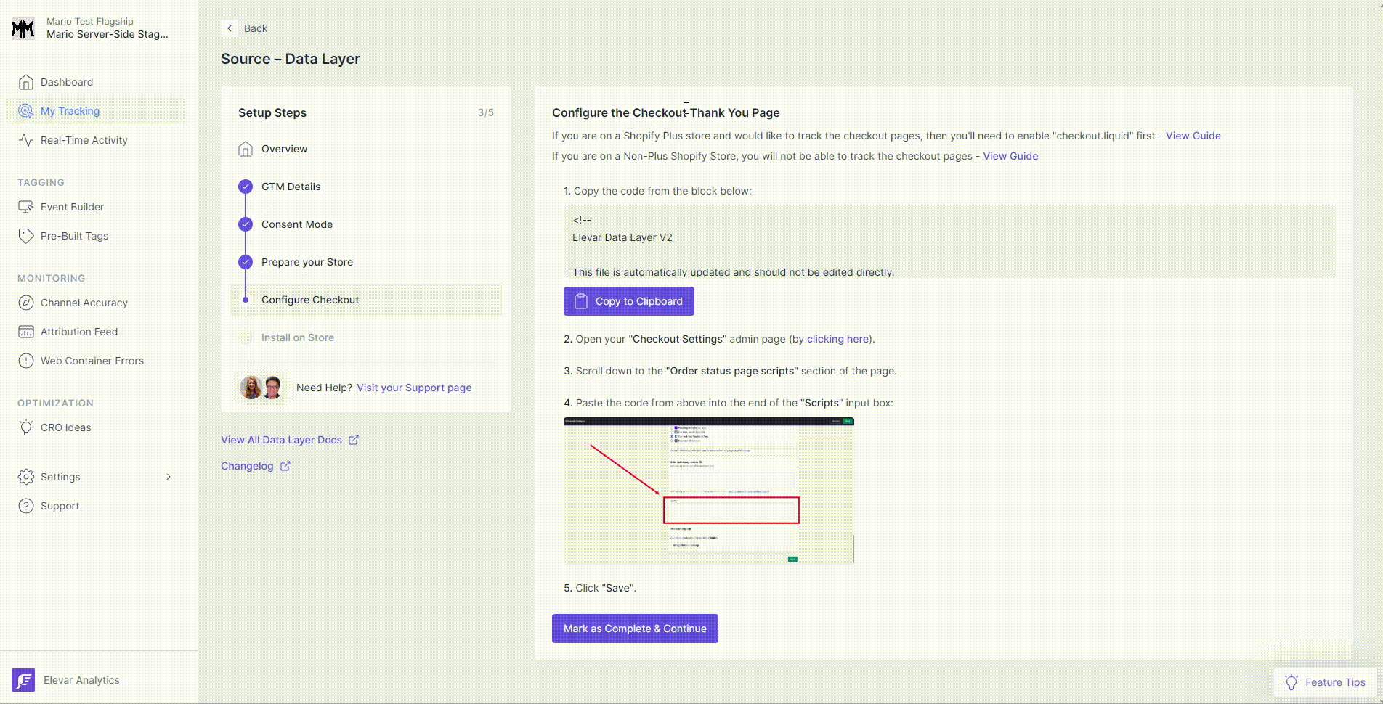The height and width of the screenshot is (704, 1383).
Task: Click the Pre-Built Tags tag icon
Action: click(26, 236)
